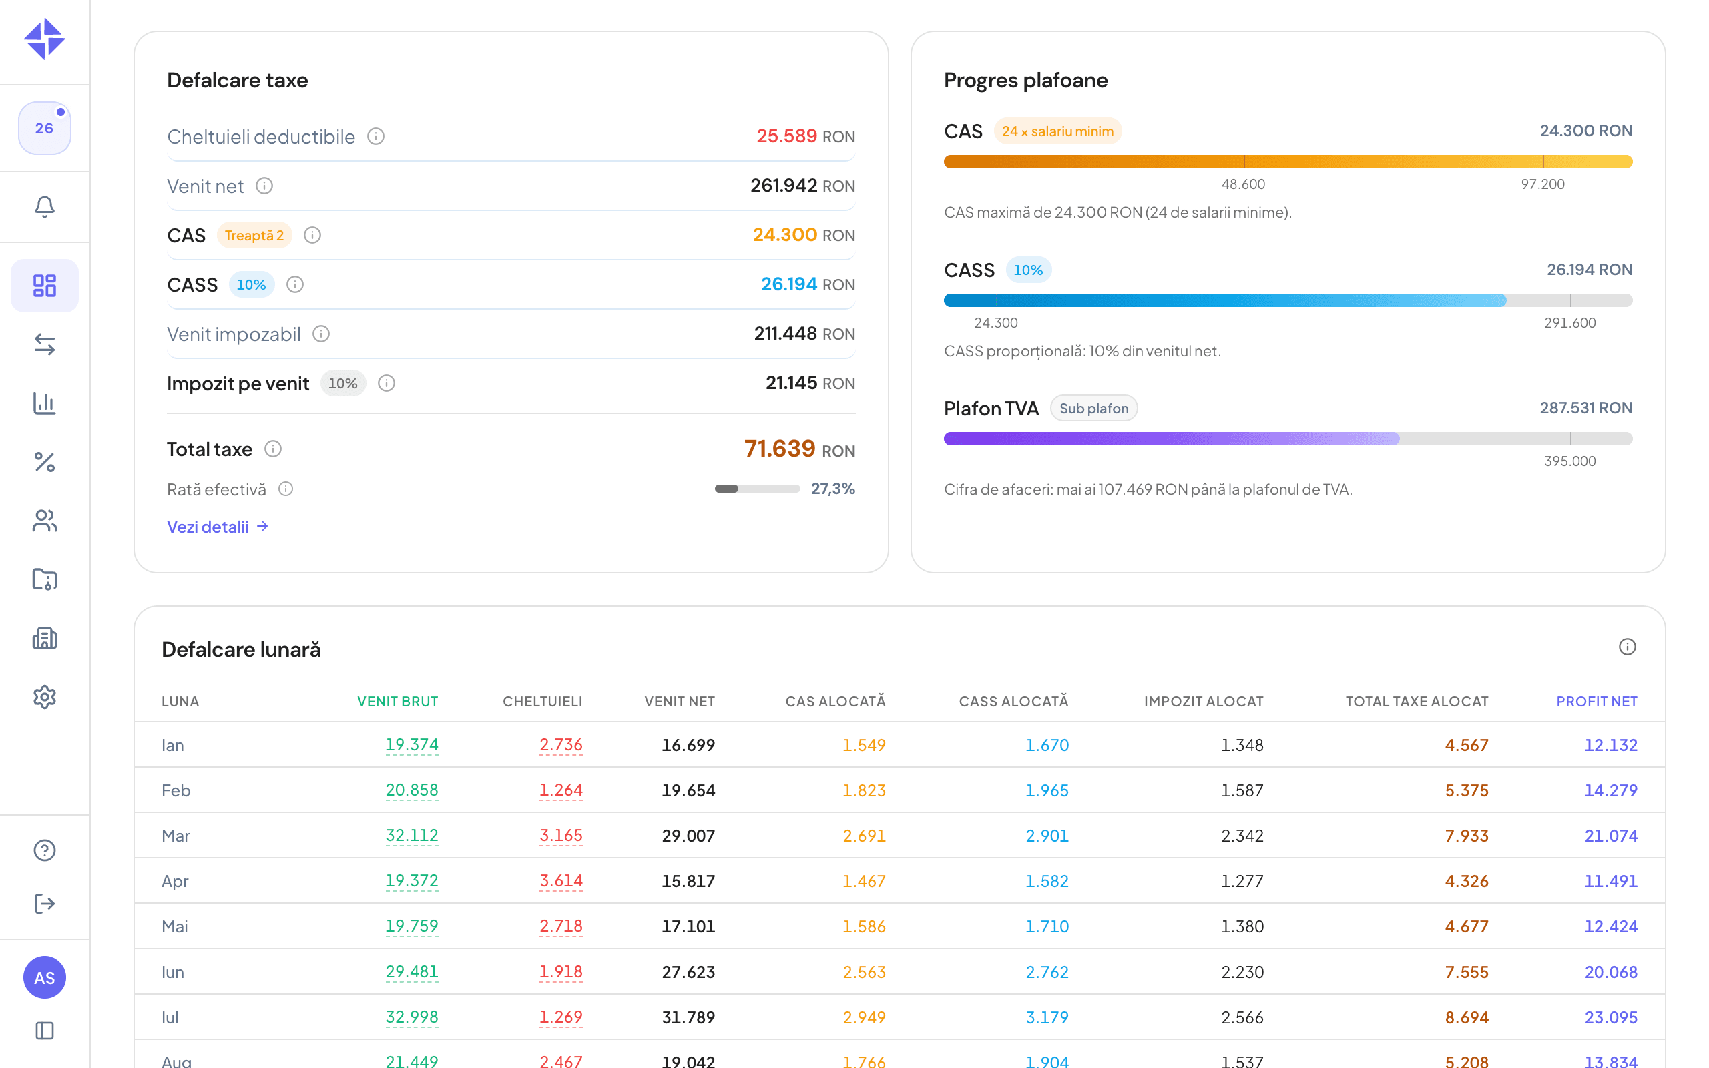This screenshot has width=1709, height=1068.
Task: Click the CASS blue progress bar
Action: [x=1288, y=300]
